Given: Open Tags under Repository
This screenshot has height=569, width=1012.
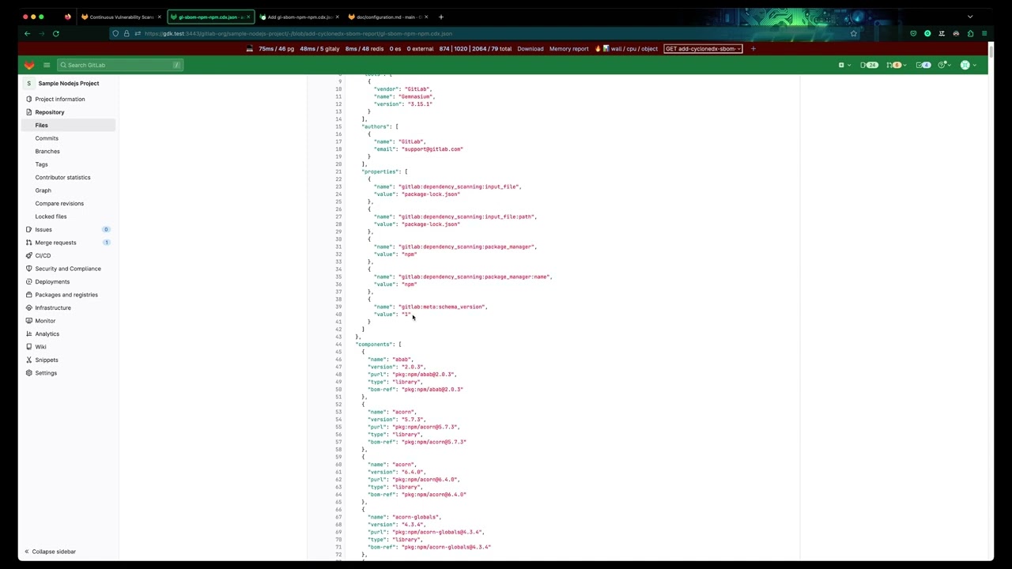Looking at the screenshot, I should click(x=69, y=164).
